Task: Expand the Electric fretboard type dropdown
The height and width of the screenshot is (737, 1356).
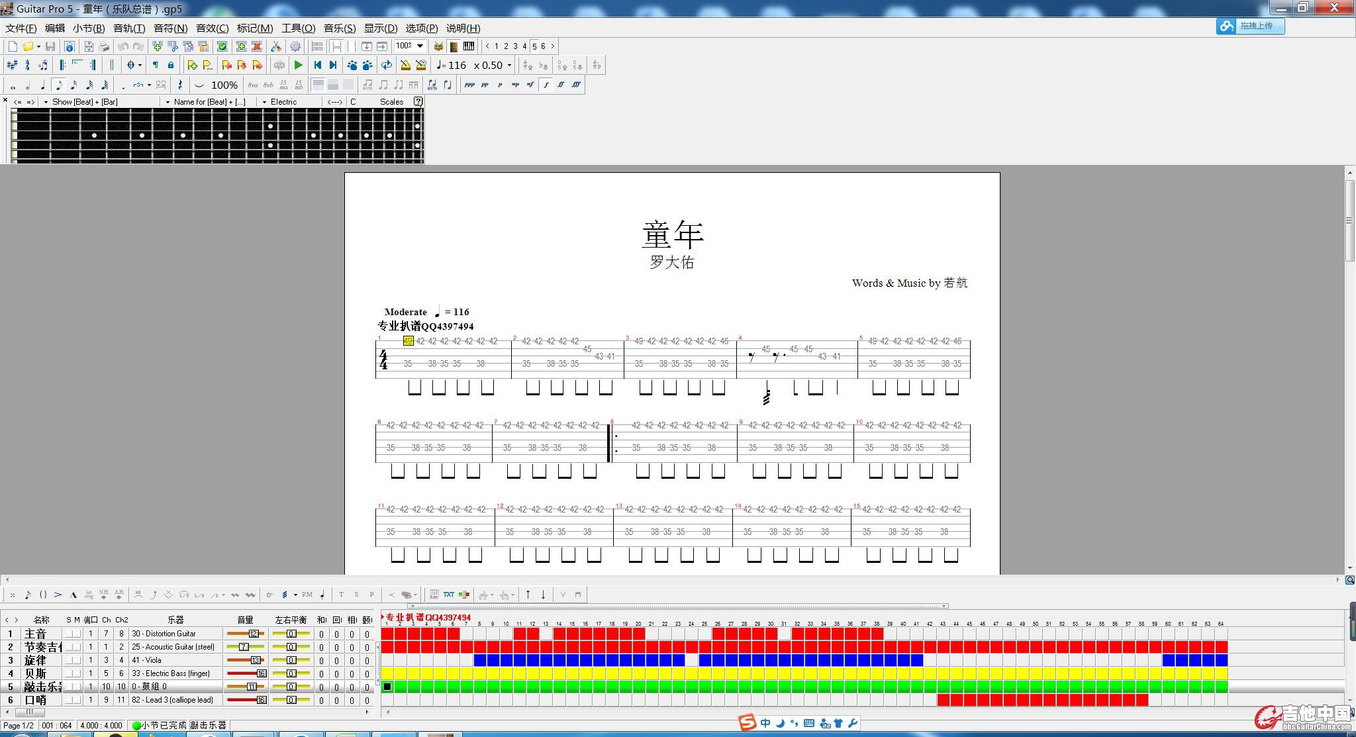Action: coord(264,102)
